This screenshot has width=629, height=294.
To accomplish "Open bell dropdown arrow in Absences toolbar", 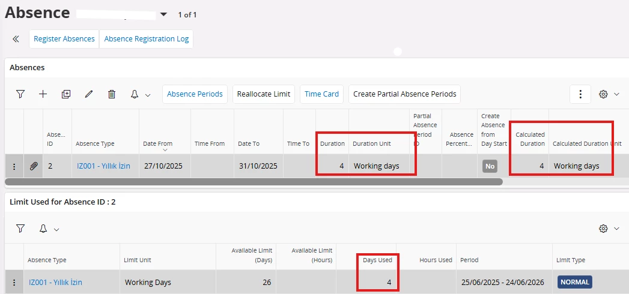I will [148, 95].
